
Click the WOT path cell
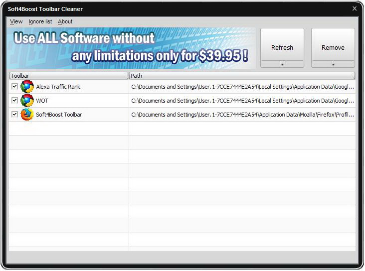click(x=242, y=101)
